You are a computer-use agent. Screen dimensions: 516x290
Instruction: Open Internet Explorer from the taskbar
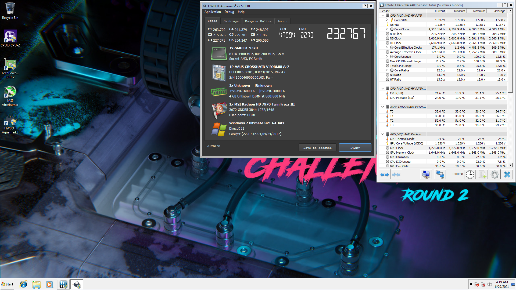point(24,284)
